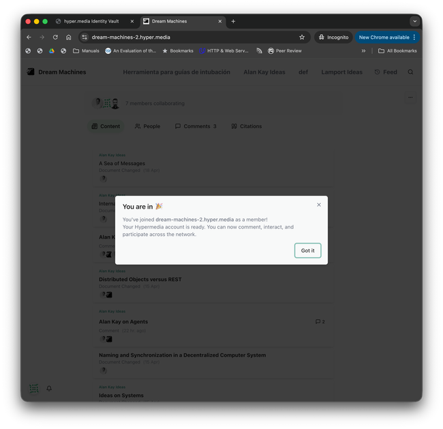The width and height of the screenshot is (443, 429).
Task: Open the tab search dropdown arrow
Action: [414, 21]
